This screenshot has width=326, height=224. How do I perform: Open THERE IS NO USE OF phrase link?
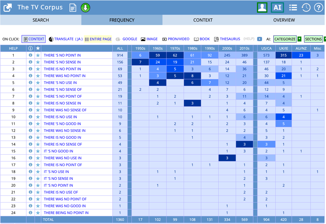click(61, 192)
